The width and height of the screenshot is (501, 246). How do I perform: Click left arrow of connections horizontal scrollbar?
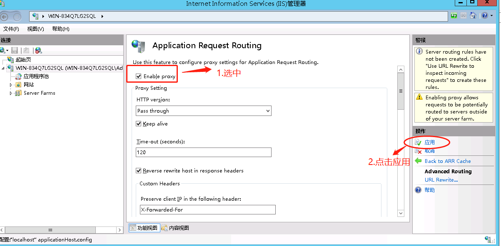tap(2, 230)
